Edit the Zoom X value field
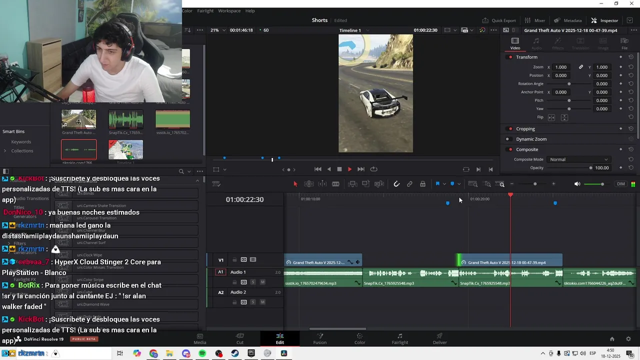Screen dimensions: 640x360 click(x=561, y=67)
